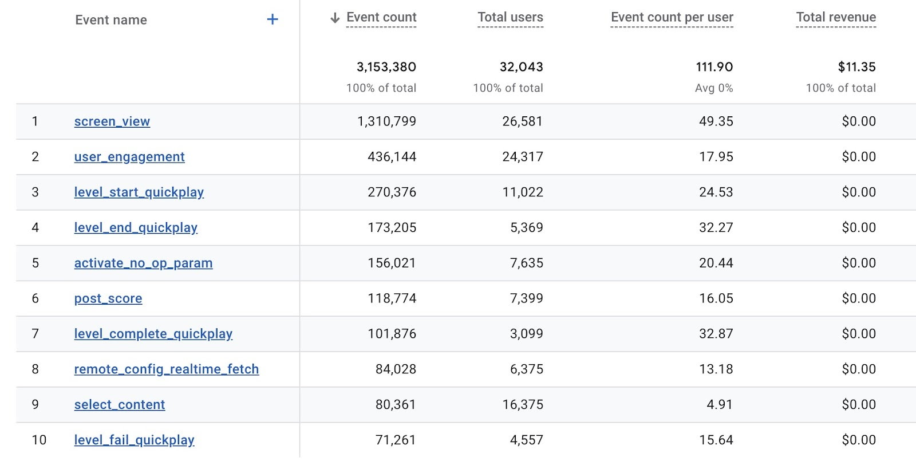Click the $11.35 total revenue value

(856, 67)
